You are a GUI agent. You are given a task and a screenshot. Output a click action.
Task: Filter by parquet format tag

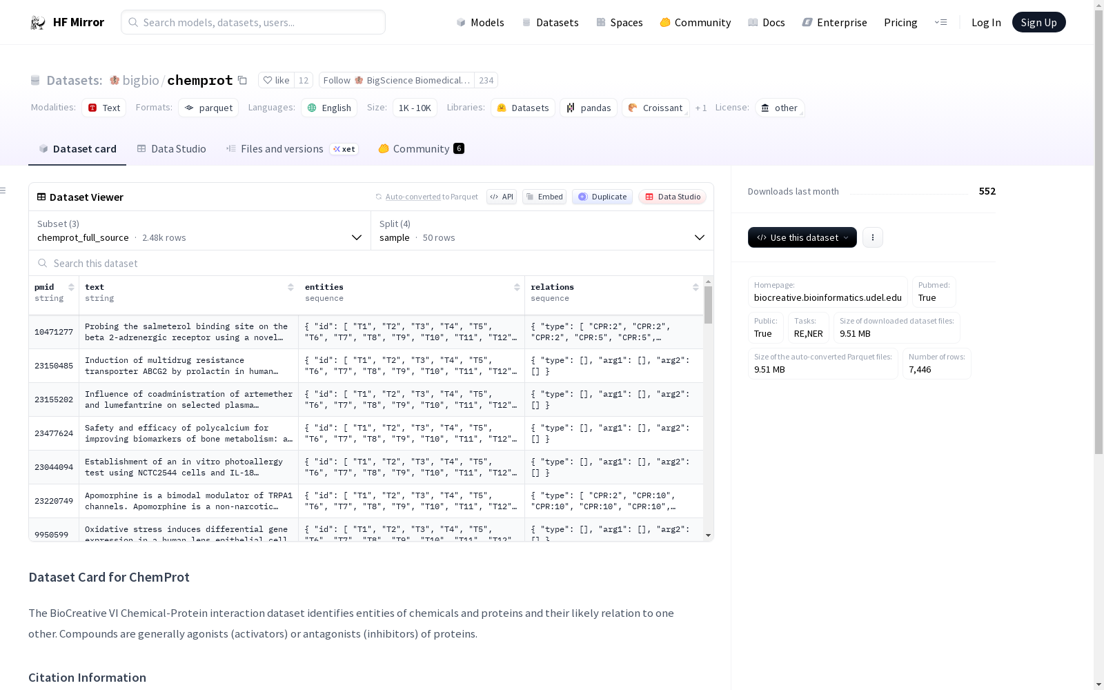click(208, 108)
